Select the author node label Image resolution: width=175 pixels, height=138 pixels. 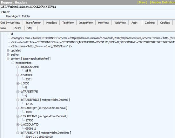(x=15, y=55)
